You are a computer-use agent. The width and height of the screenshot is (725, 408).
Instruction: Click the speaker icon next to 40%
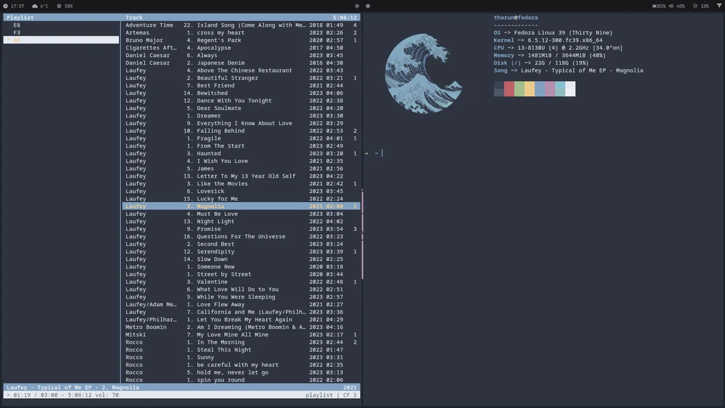tap(671, 5)
